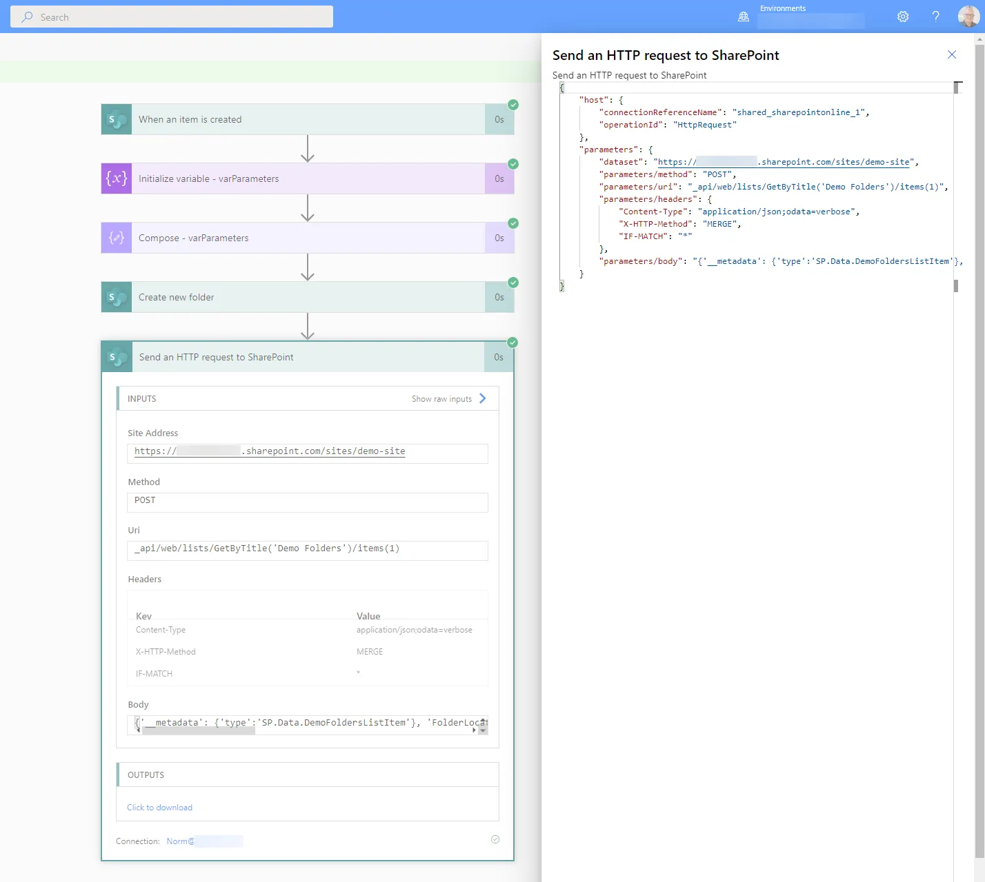Click the Show raw inputs link
The image size is (985, 882).
[x=441, y=399]
